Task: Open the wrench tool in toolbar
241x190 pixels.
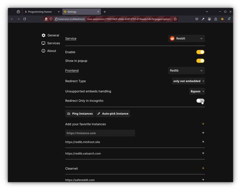Action: [203, 19]
